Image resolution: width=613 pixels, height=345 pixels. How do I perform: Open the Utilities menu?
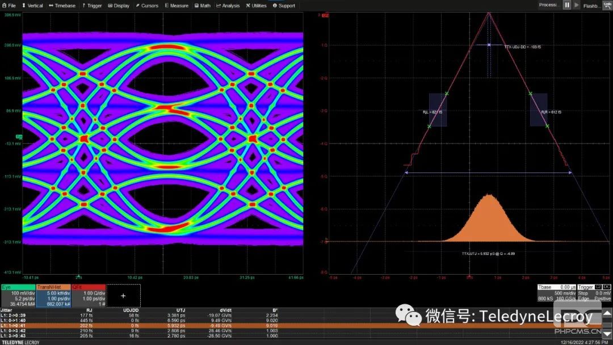point(256,6)
